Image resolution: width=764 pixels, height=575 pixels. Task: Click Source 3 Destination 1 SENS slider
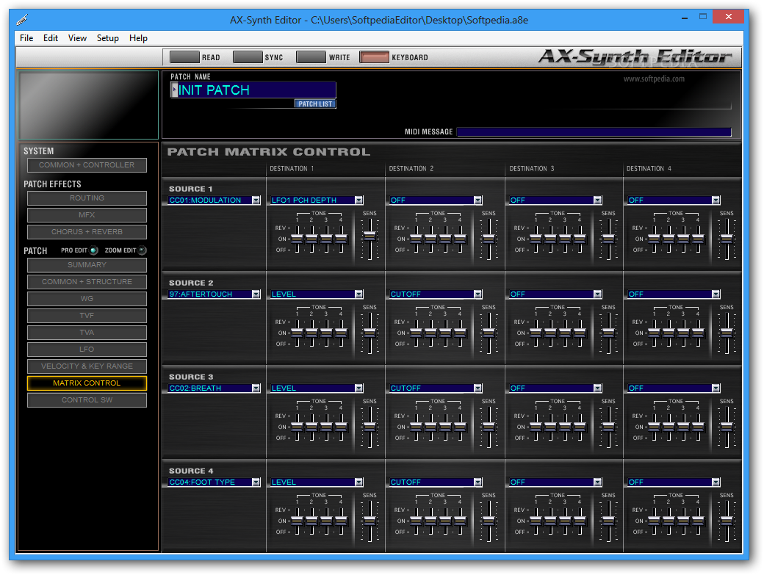coord(370,427)
